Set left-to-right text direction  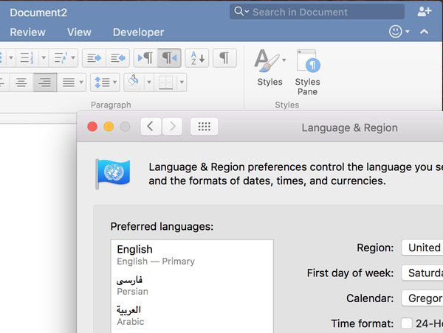[x=146, y=57]
